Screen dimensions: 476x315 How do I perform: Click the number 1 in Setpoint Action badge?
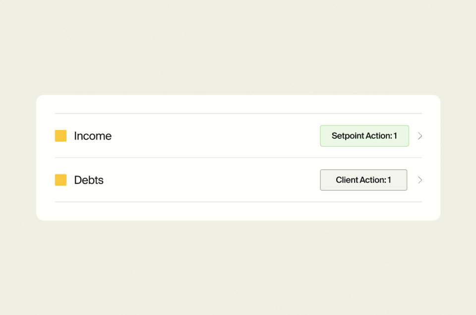click(x=395, y=136)
